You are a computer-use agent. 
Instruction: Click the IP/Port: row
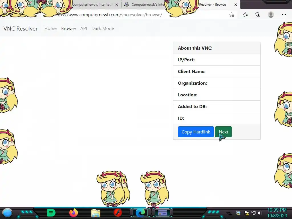pyautogui.click(x=217, y=60)
